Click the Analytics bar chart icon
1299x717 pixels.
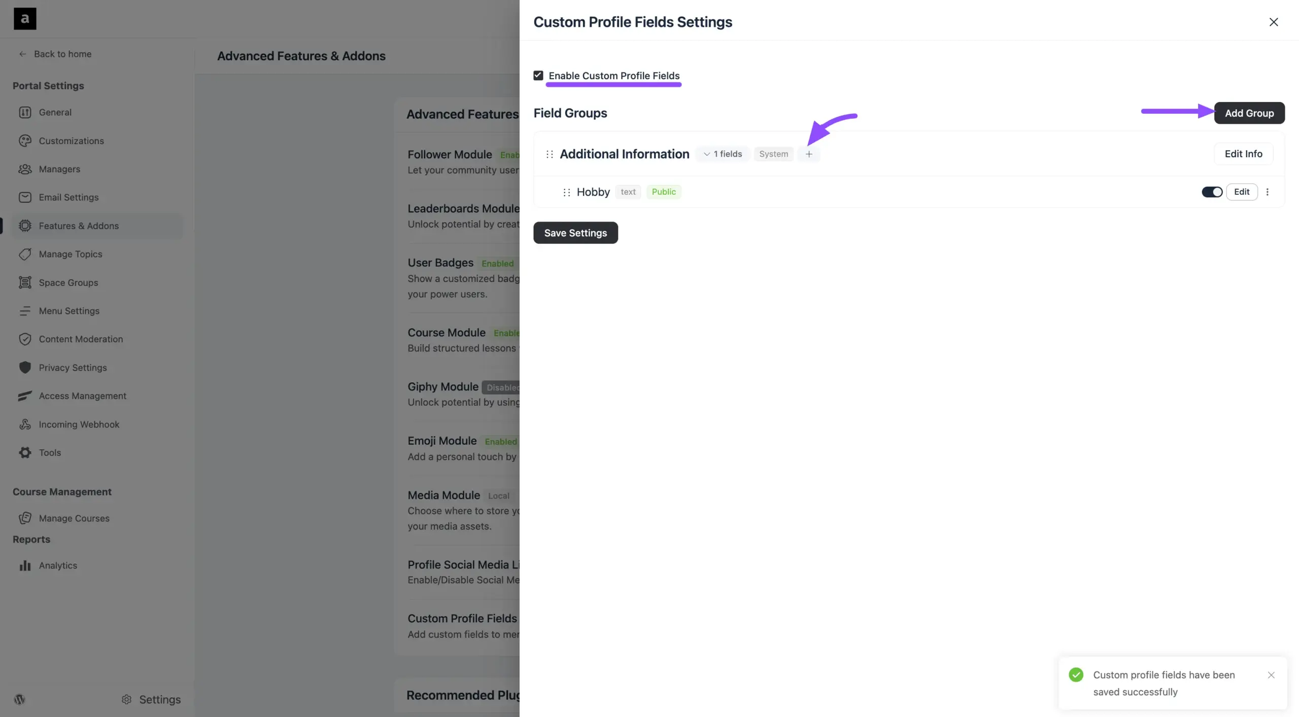(25, 565)
